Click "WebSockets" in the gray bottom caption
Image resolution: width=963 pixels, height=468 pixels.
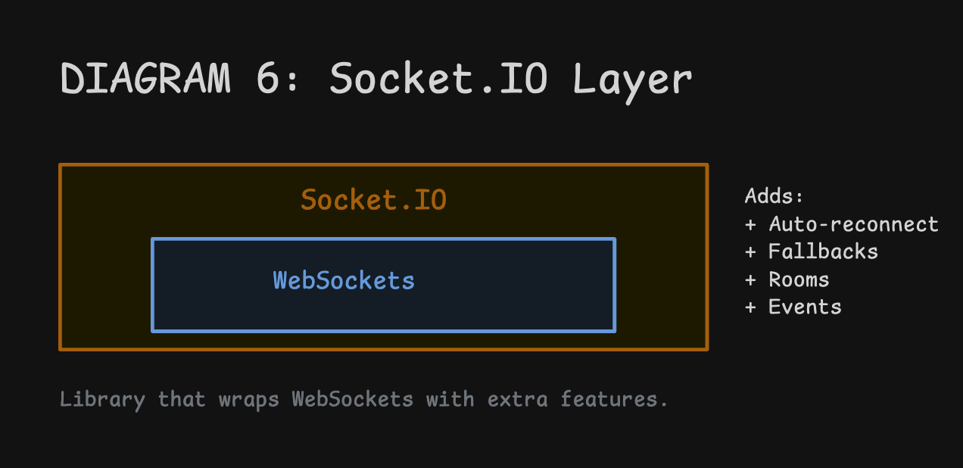point(353,399)
